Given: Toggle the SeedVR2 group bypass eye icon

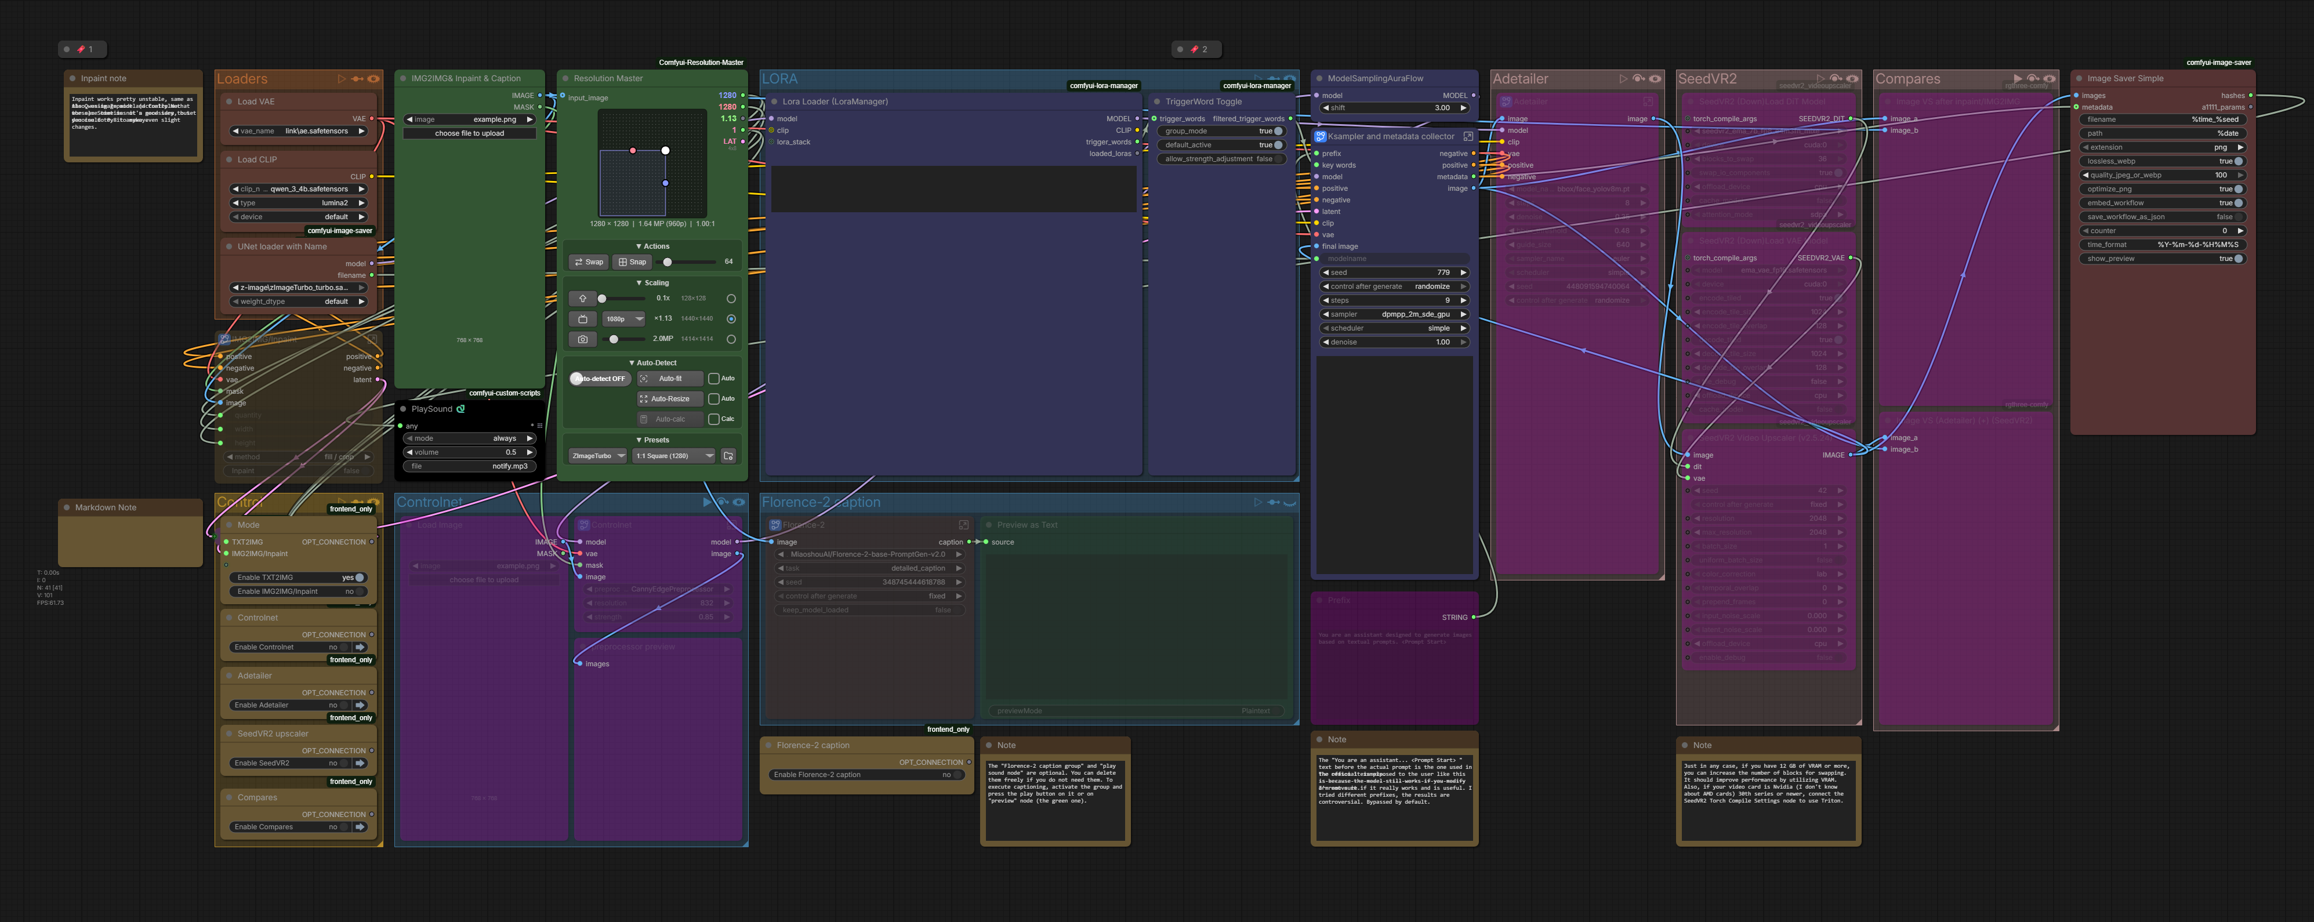Looking at the screenshot, I should tap(1852, 79).
